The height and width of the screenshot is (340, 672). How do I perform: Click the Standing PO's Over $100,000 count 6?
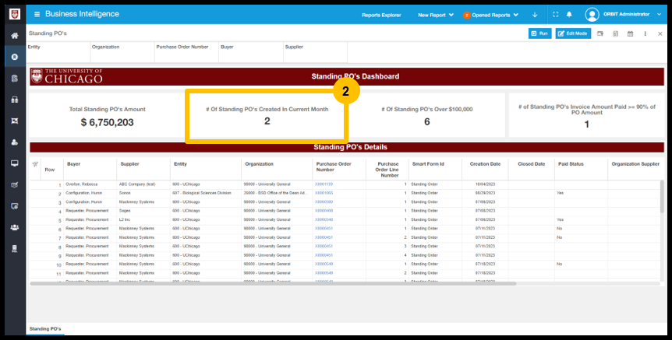tap(427, 122)
